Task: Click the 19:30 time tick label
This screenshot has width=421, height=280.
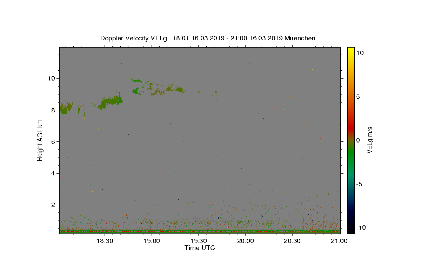Action: tap(198, 241)
